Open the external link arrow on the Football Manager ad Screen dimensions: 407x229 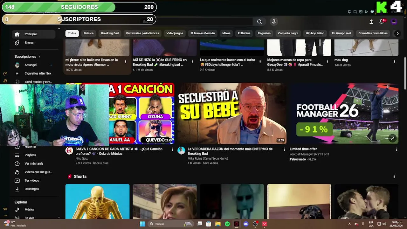[392, 138]
